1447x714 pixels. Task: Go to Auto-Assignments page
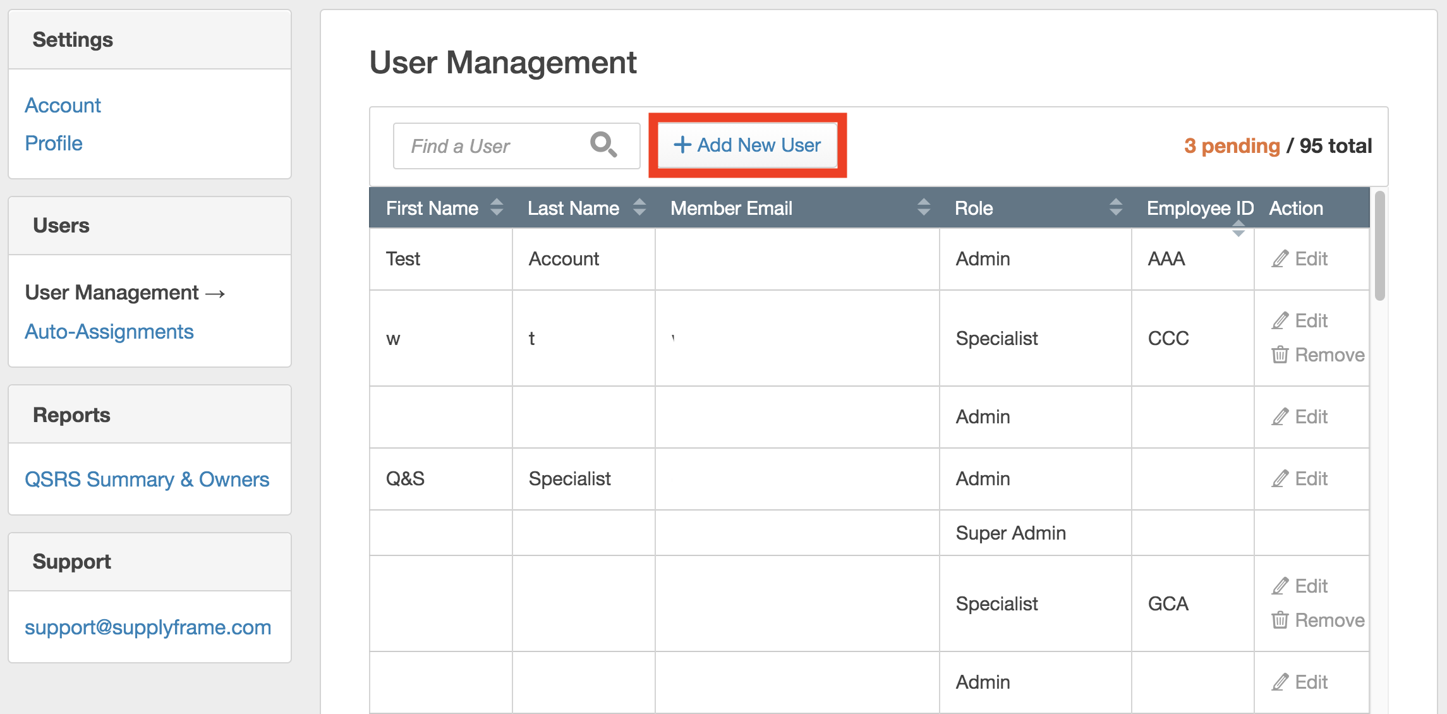pyautogui.click(x=109, y=332)
